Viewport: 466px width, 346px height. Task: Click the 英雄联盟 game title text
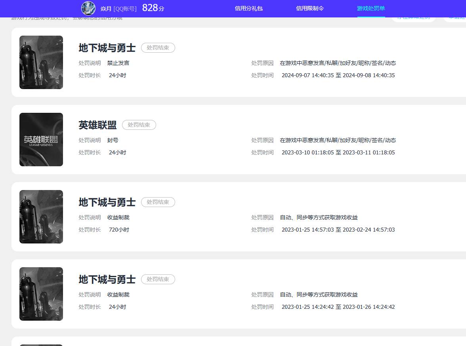(x=98, y=125)
